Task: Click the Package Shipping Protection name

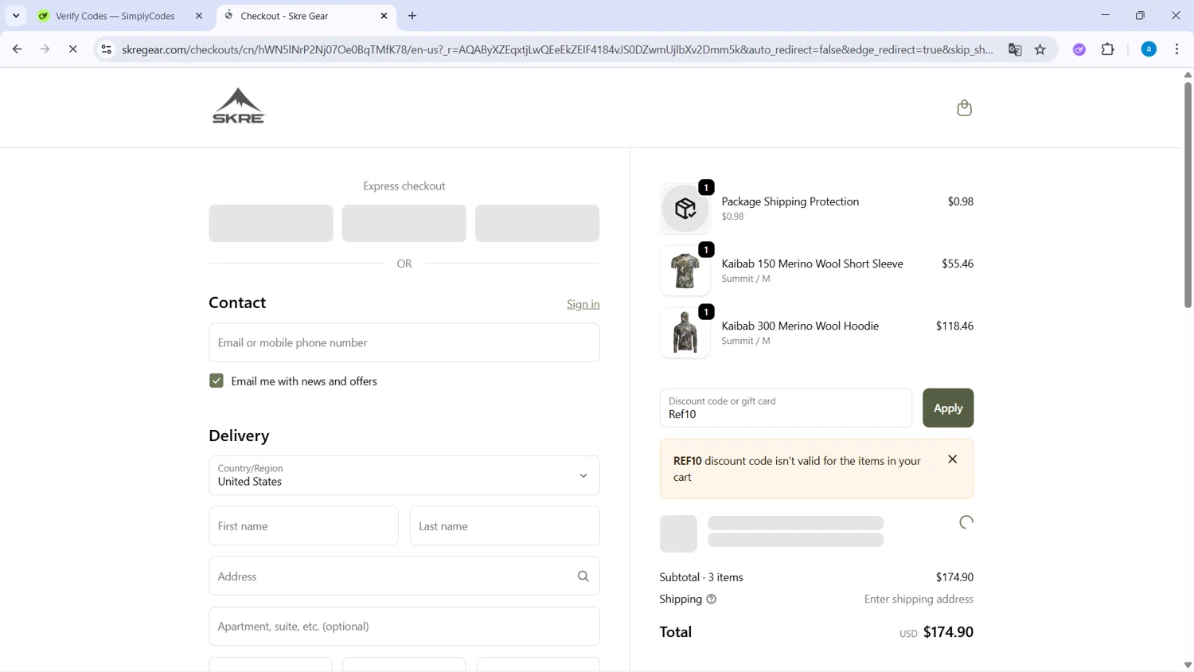Action: 790,201
